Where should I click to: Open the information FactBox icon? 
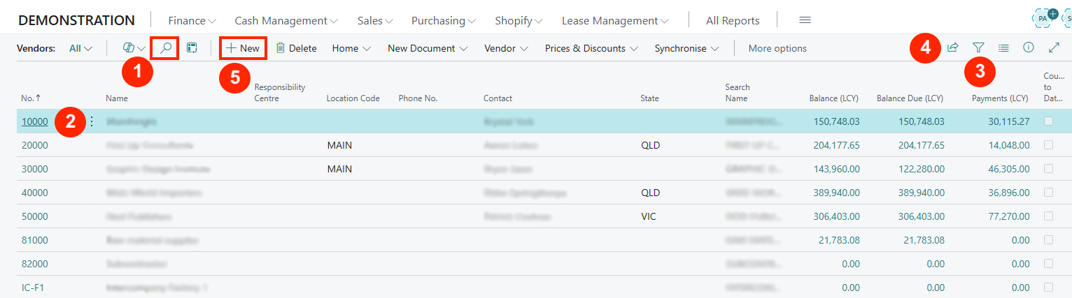coord(1029,48)
